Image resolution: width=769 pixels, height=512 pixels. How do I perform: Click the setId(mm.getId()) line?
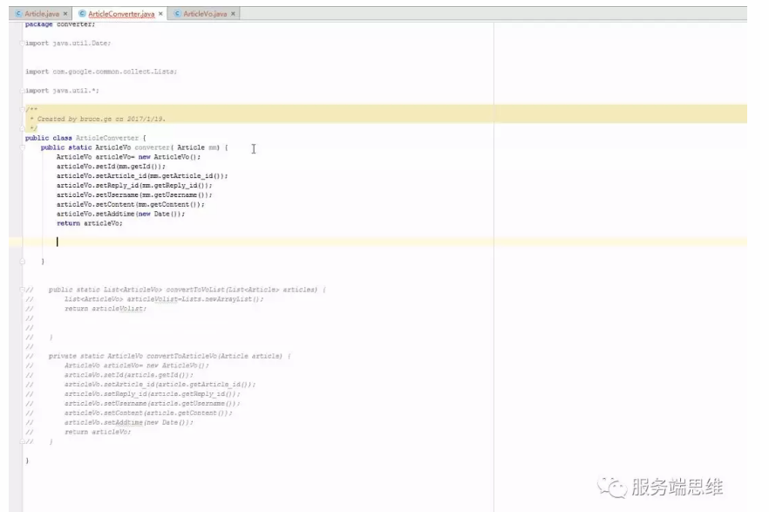[111, 167]
